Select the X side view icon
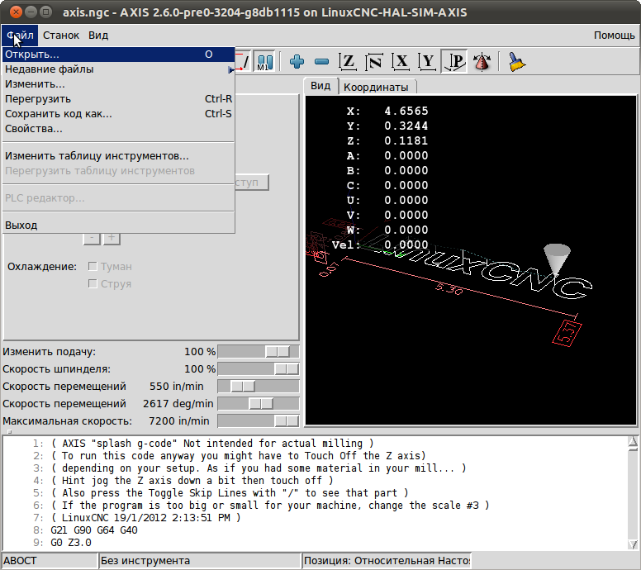 coord(401,62)
